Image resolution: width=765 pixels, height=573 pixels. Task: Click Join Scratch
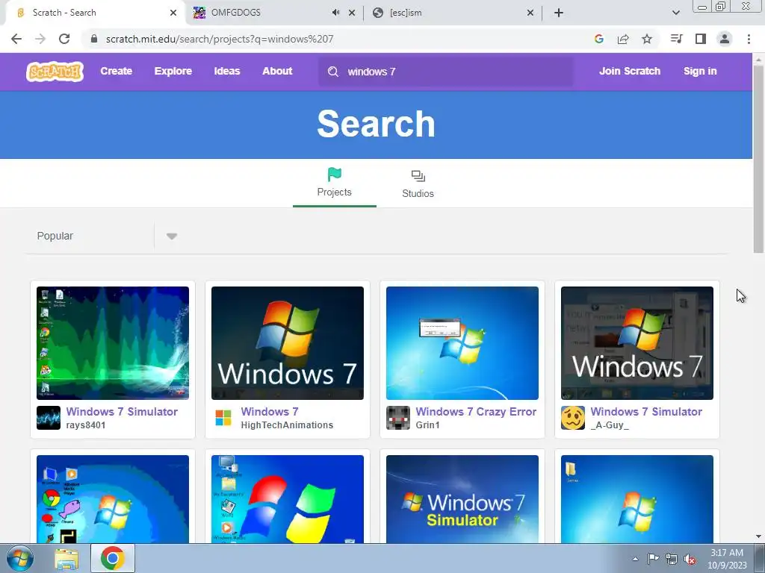629,71
